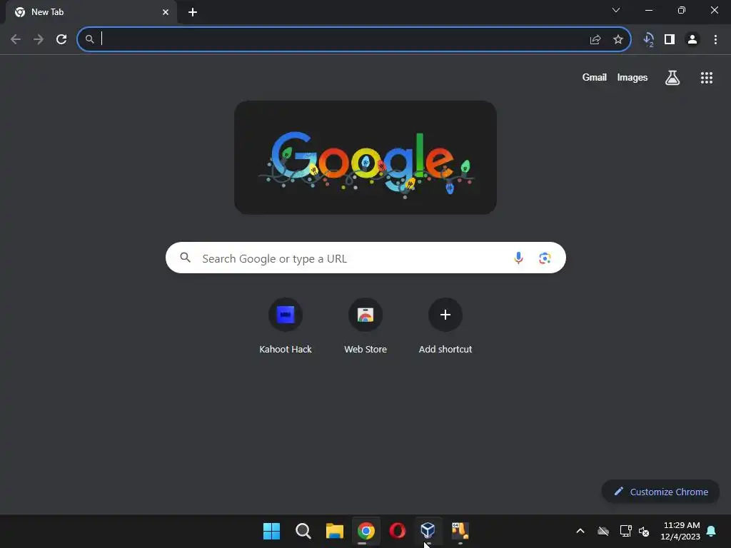
Task: Expand the tab search chevron
Action: click(616, 10)
